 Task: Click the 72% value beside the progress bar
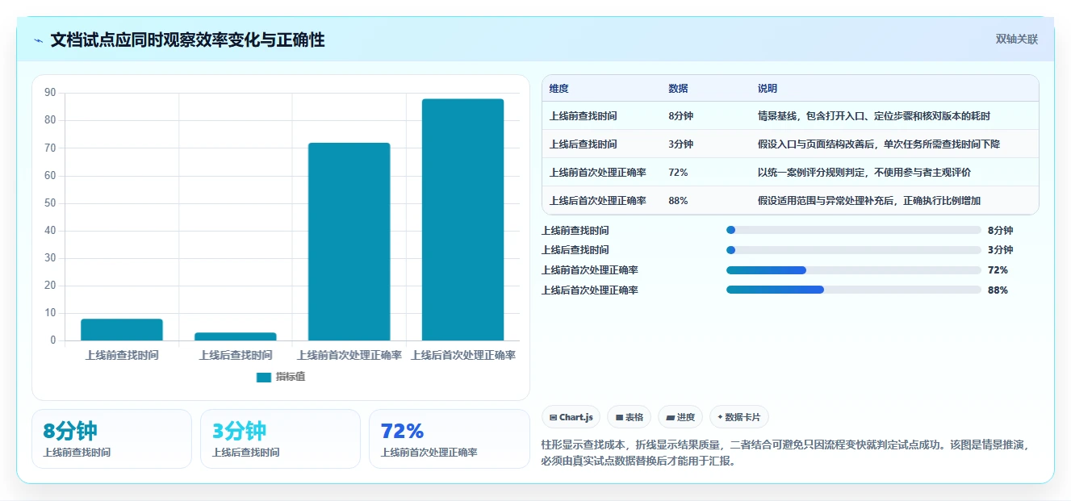998,270
